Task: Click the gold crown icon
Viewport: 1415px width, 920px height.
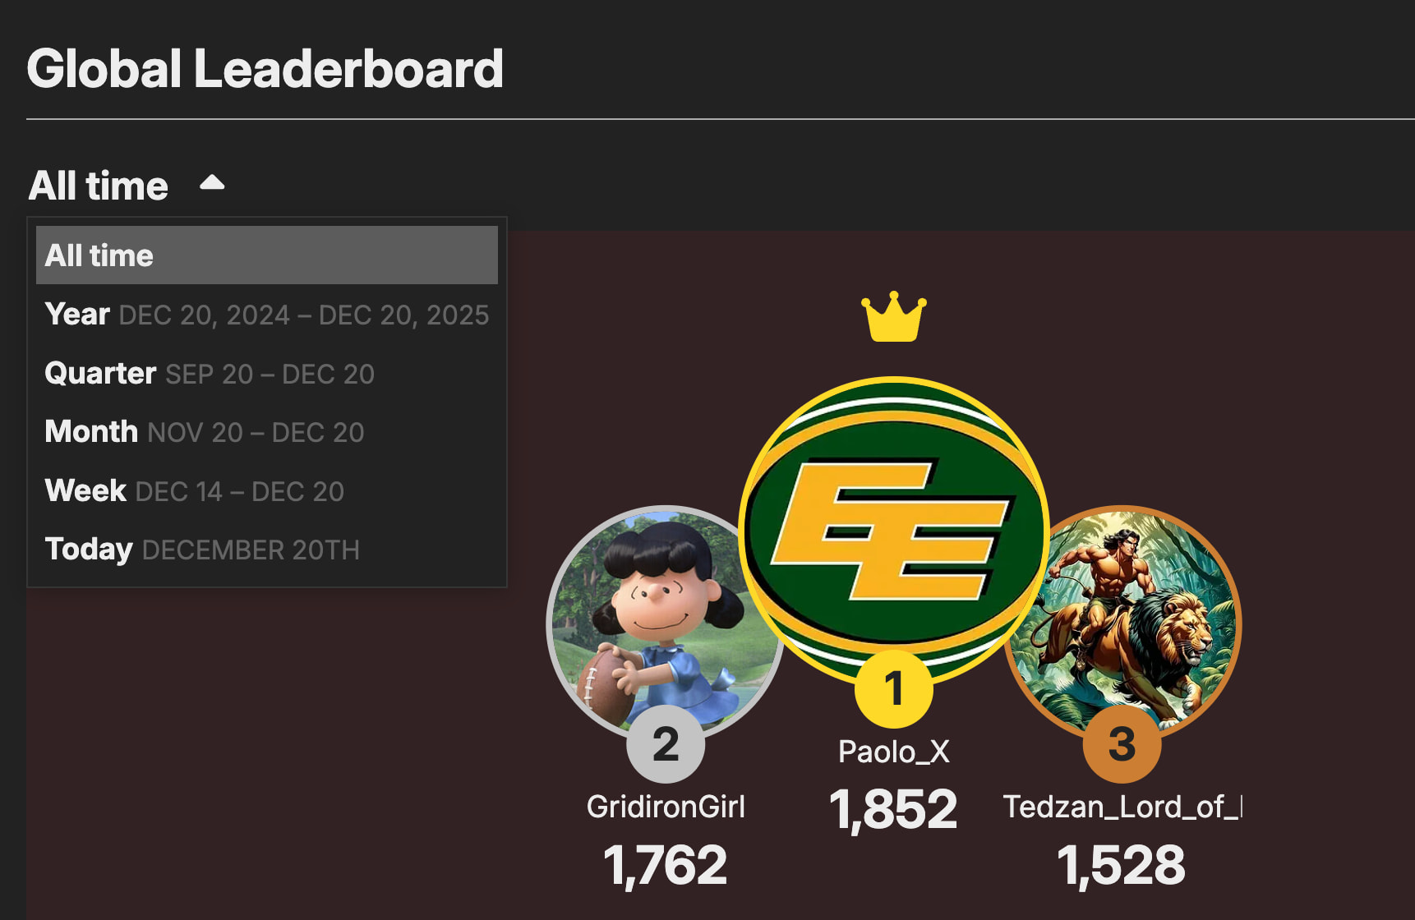Action: [x=893, y=317]
